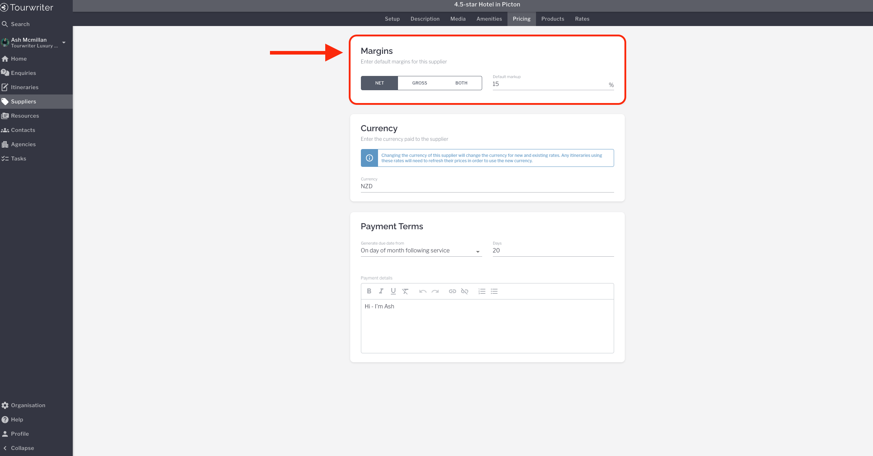873x456 pixels.
Task: Expand the Ash Mcmillan account menu
Action: point(63,42)
